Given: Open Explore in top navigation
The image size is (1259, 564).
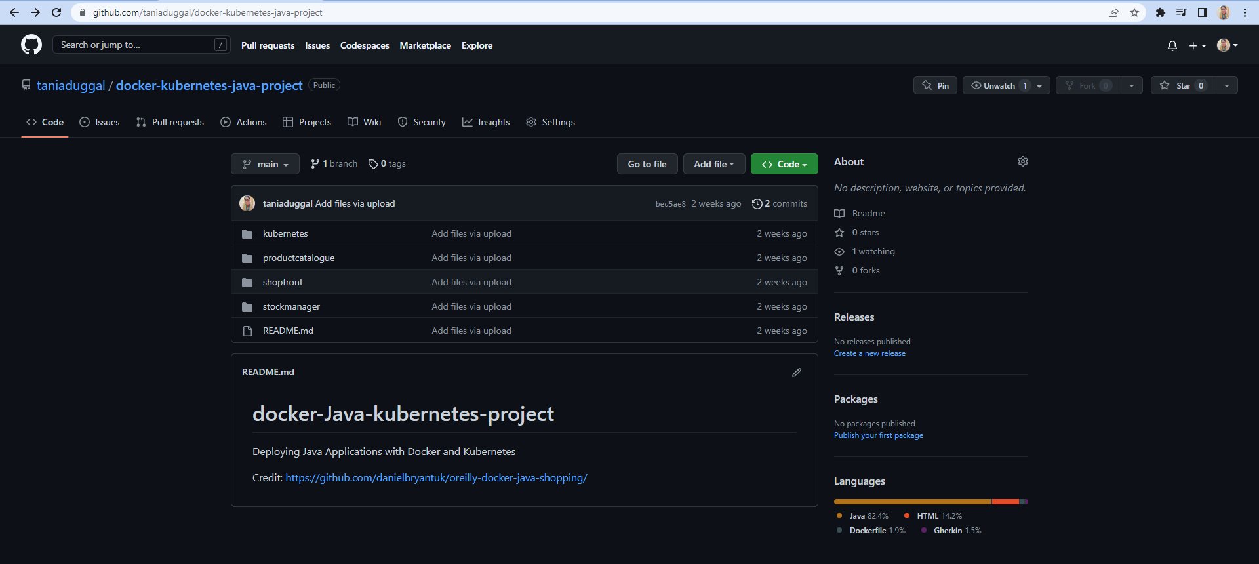Looking at the screenshot, I should [477, 45].
